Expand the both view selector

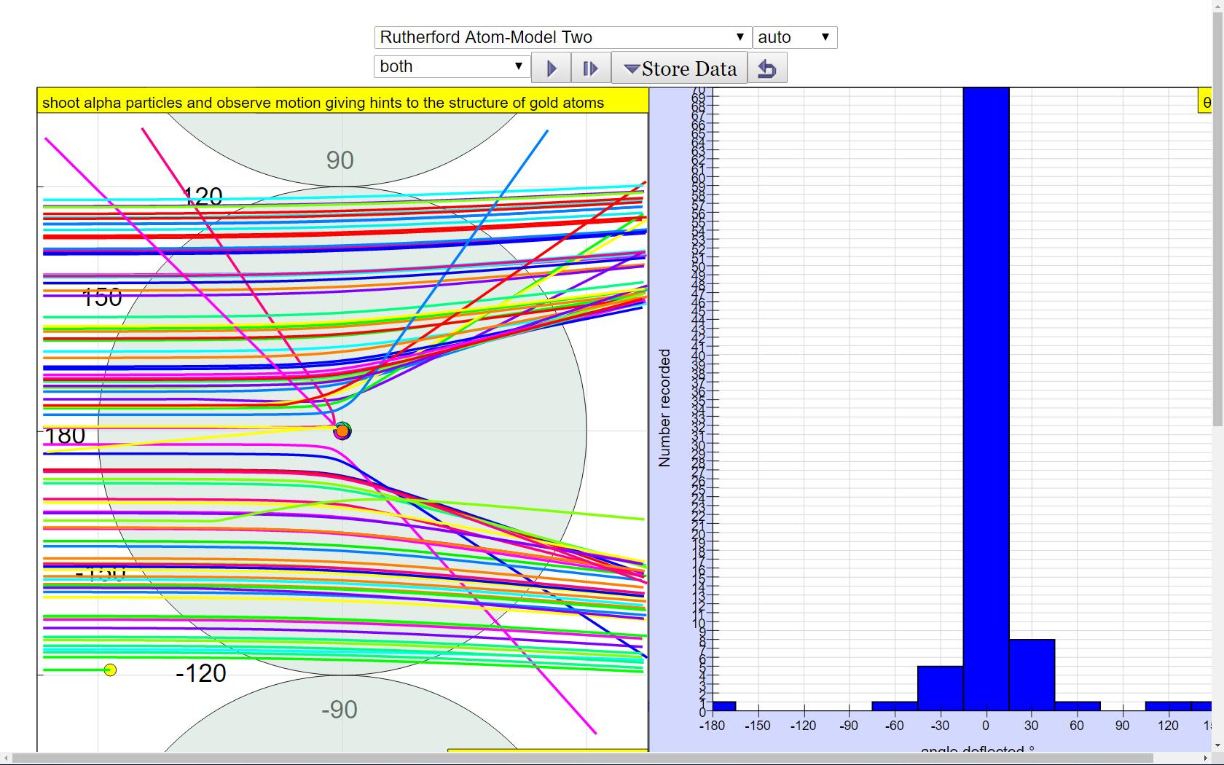pyautogui.click(x=452, y=66)
